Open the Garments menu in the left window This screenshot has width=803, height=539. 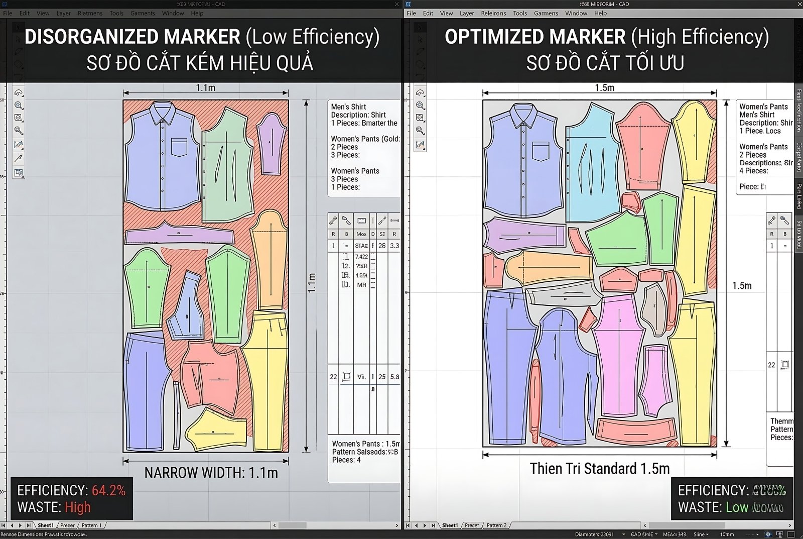pos(143,13)
